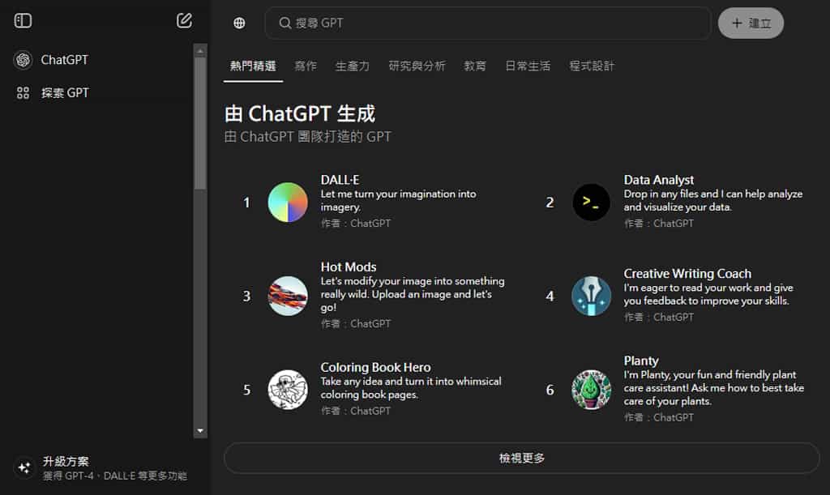Open the 研究與分析 tab
Screen dimensions: 830x495
click(x=417, y=66)
